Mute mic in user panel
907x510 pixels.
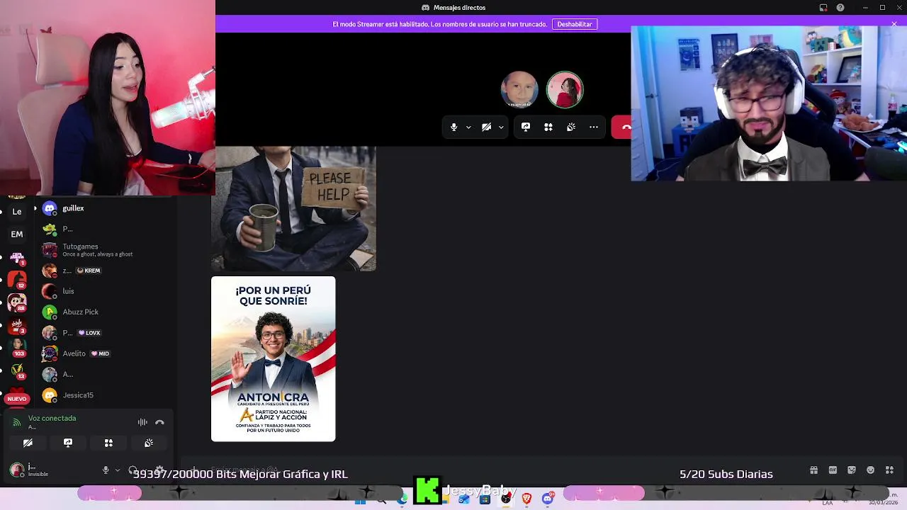(106, 470)
